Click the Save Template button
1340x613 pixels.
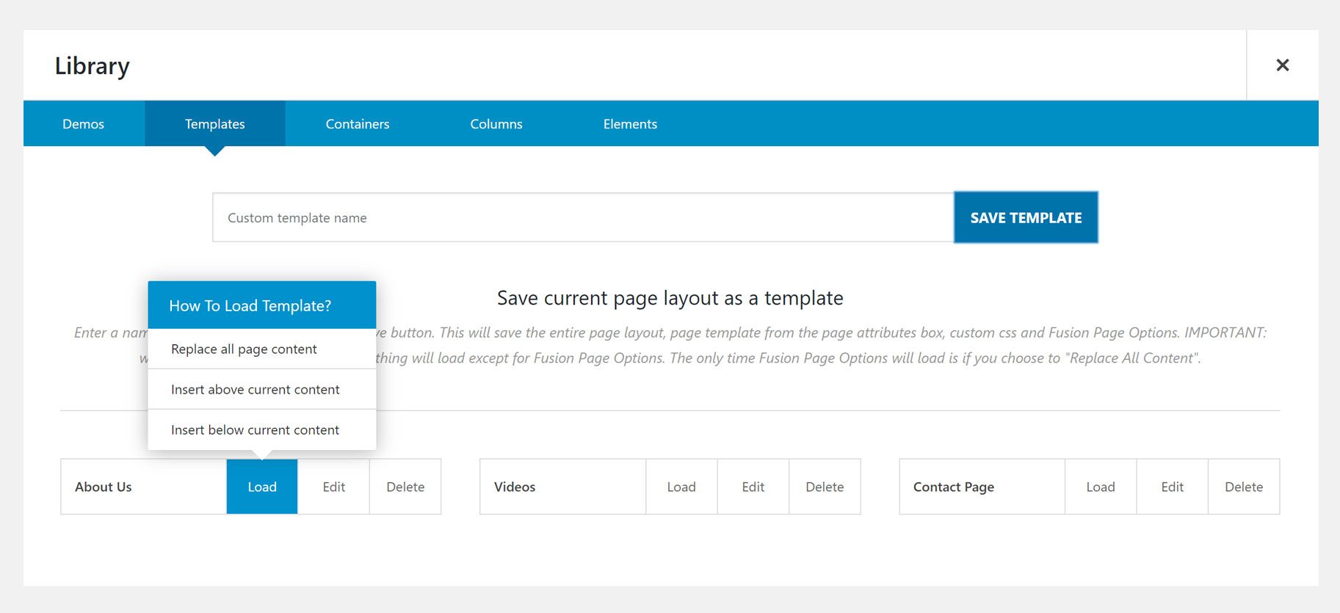(x=1026, y=217)
